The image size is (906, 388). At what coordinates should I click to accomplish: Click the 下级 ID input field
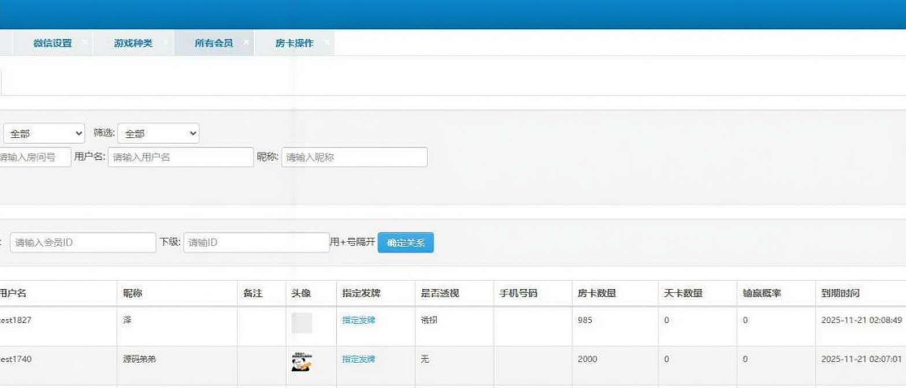257,242
